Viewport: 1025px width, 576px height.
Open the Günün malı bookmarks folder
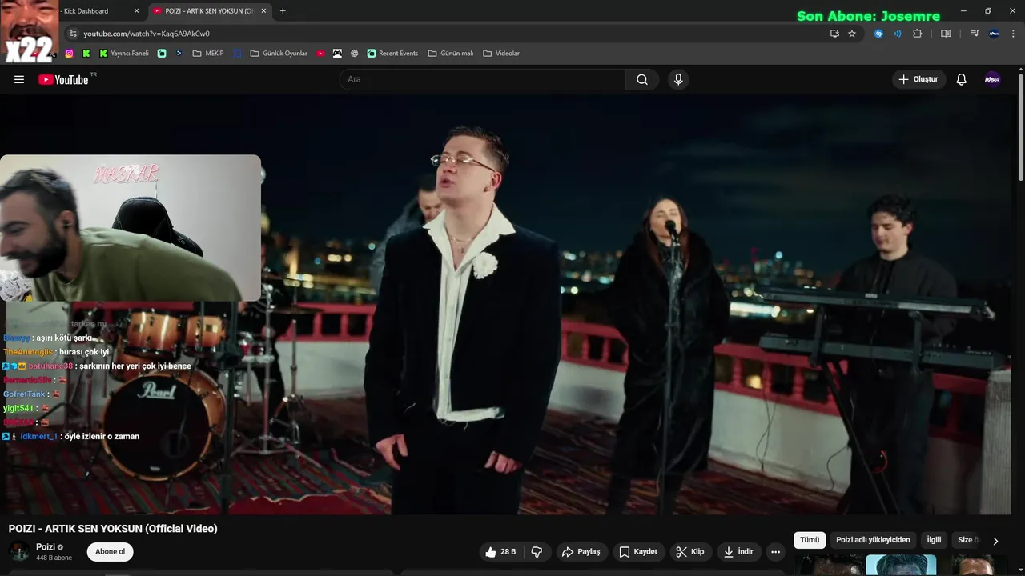(x=451, y=54)
